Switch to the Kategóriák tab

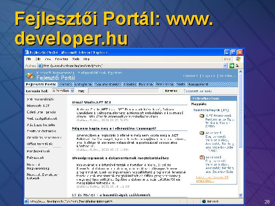point(83,85)
